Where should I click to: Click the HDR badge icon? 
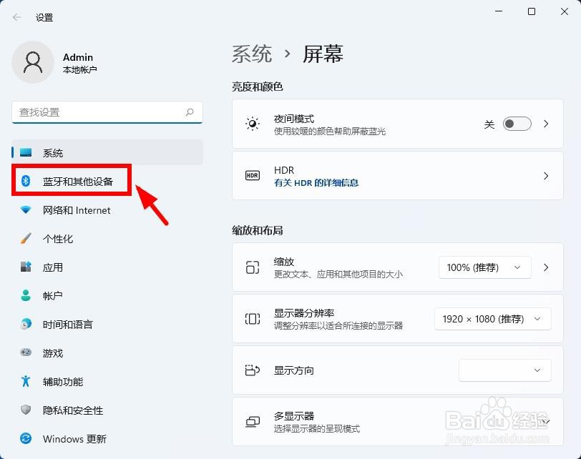[x=253, y=175]
